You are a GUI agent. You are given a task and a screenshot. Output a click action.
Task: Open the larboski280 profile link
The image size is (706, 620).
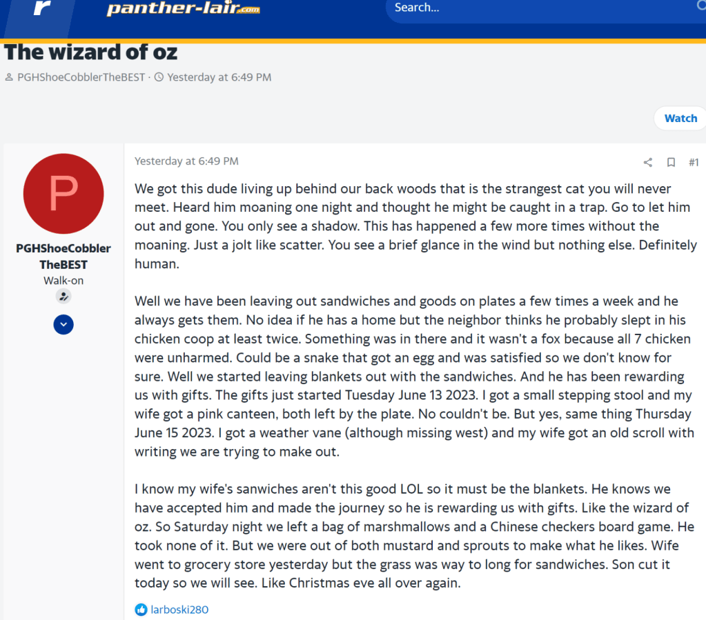(179, 609)
